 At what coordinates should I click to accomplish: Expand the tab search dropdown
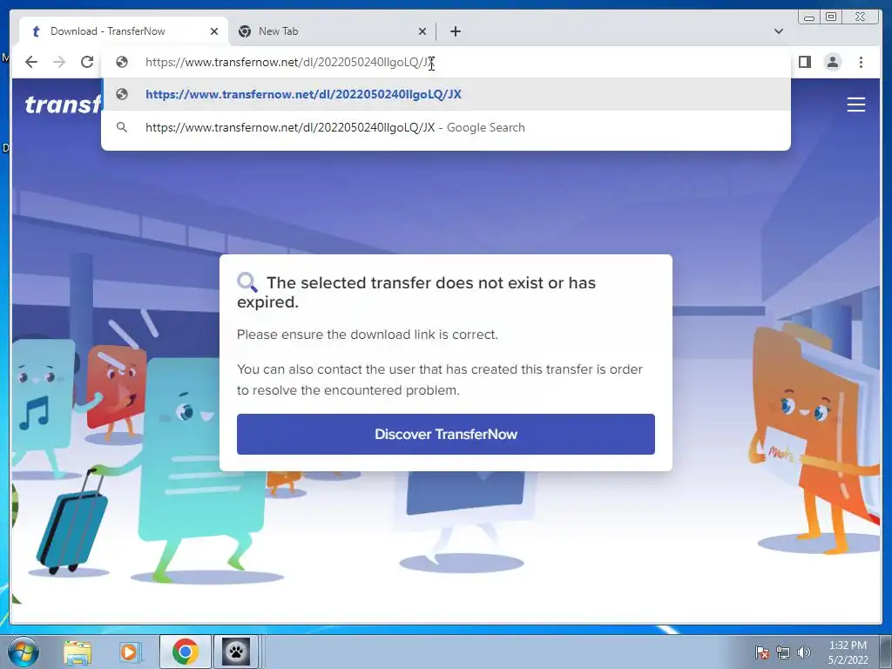[778, 31]
